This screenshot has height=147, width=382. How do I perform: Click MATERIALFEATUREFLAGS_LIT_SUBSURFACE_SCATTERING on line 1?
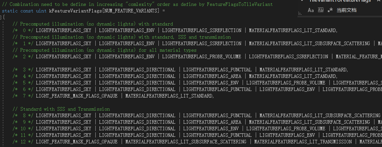pos(309,44)
